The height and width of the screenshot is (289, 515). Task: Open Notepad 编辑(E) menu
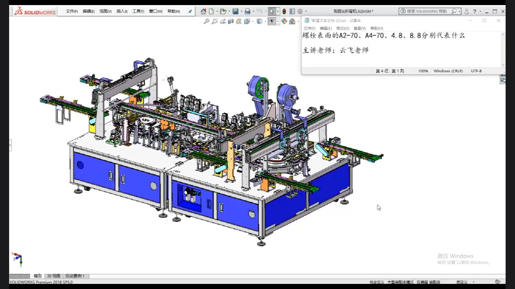click(326, 28)
